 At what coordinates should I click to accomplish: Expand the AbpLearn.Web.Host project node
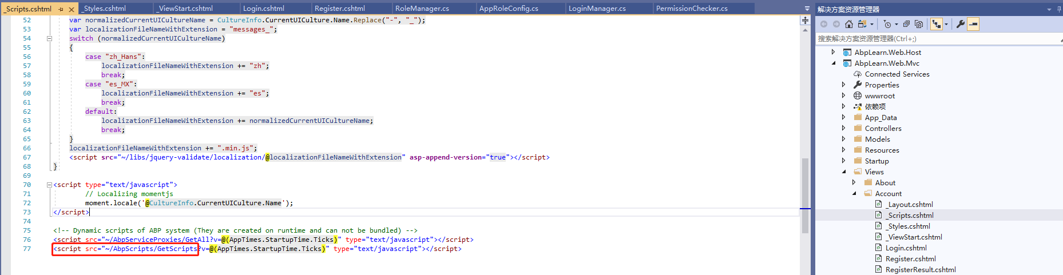pyautogui.click(x=833, y=52)
